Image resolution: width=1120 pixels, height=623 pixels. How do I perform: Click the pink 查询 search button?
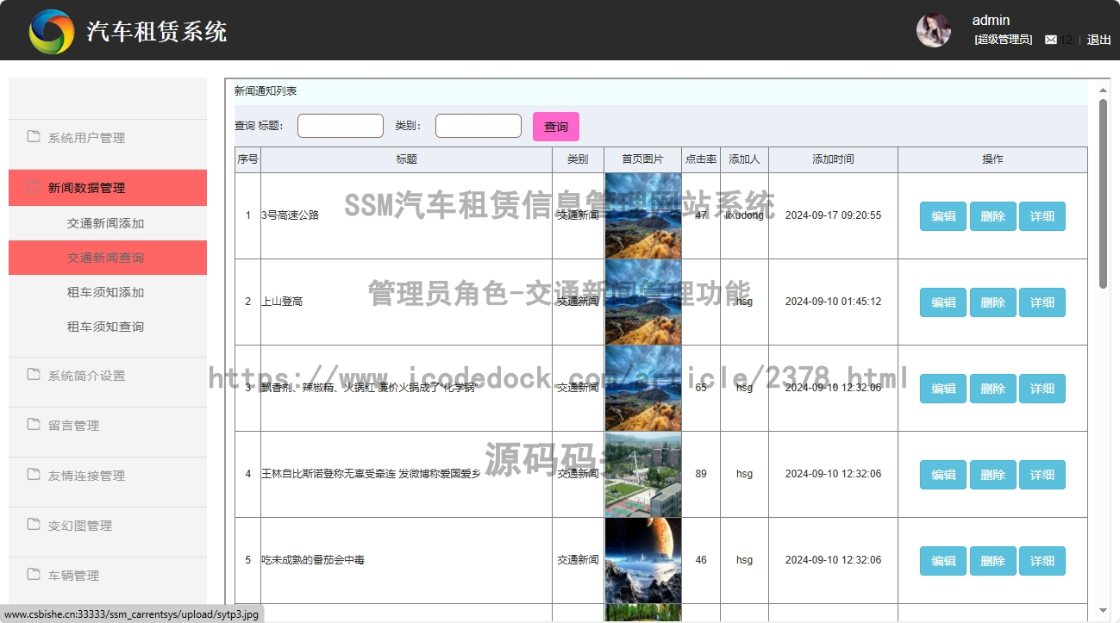(556, 127)
